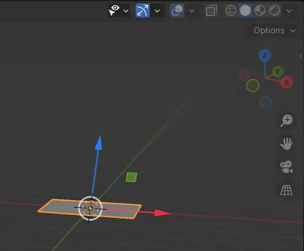304x251 pixels.
Task: Toggle the viewport gizmos display
Action: click(x=142, y=11)
